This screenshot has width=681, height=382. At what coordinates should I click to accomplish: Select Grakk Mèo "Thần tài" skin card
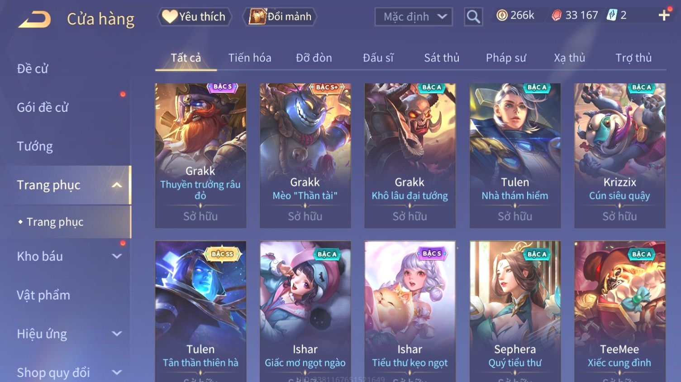click(x=305, y=155)
